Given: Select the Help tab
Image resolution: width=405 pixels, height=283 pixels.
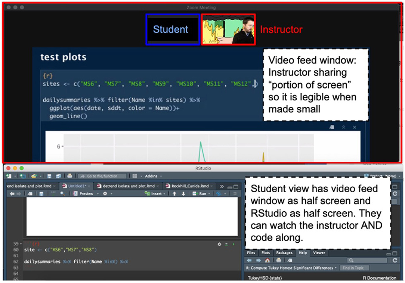Looking at the screenshot, I should click(303, 253).
